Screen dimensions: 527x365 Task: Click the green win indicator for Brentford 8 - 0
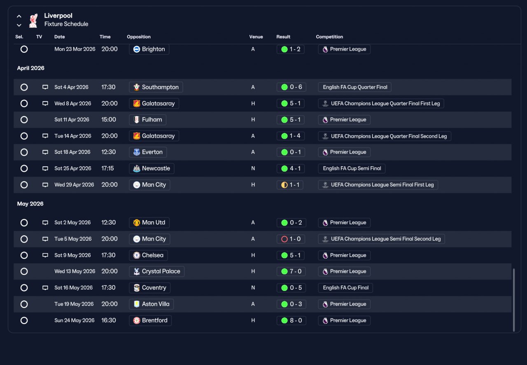click(284, 321)
